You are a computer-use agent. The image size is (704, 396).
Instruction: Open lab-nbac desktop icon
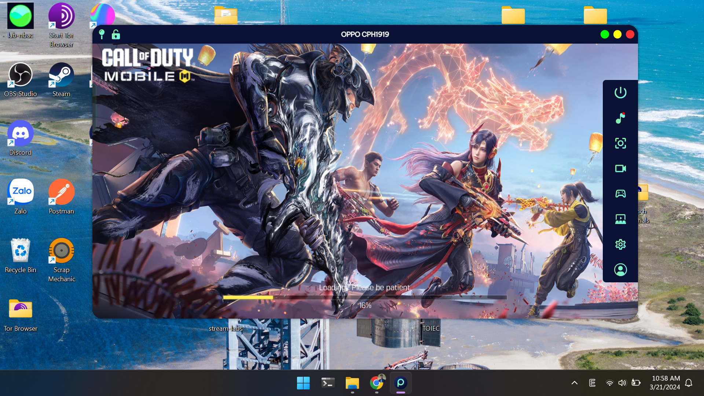(x=21, y=21)
